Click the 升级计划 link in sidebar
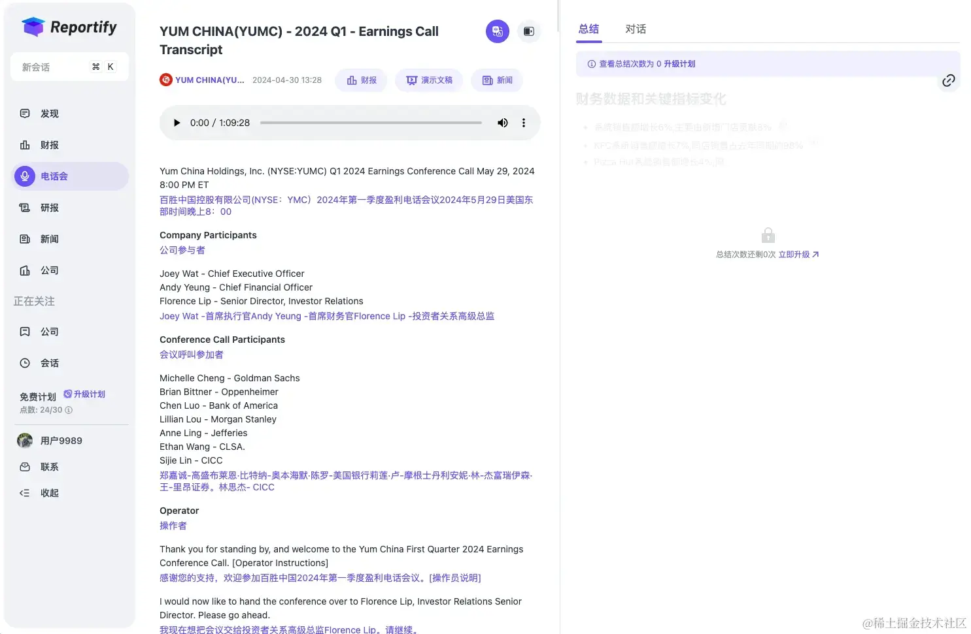 tap(84, 394)
